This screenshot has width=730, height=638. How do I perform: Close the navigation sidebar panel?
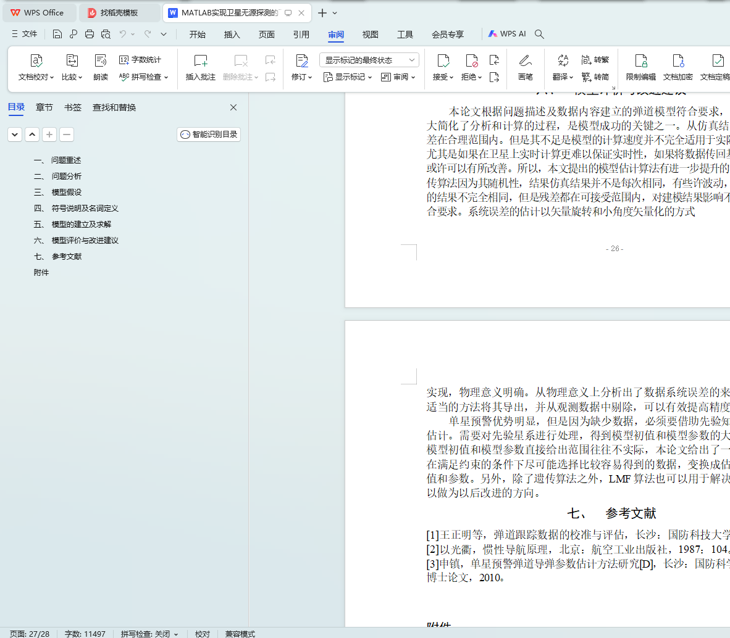pyautogui.click(x=233, y=107)
